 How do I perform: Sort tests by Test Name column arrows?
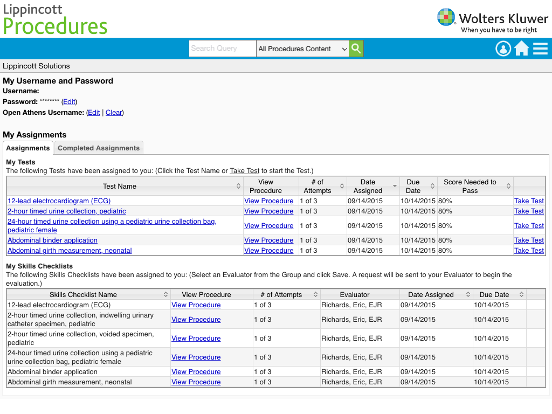point(239,186)
